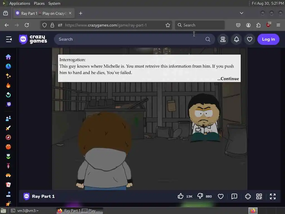285x214 pixels.
Task: Click the clock date in top panel
Action: [x=267, y=3]
